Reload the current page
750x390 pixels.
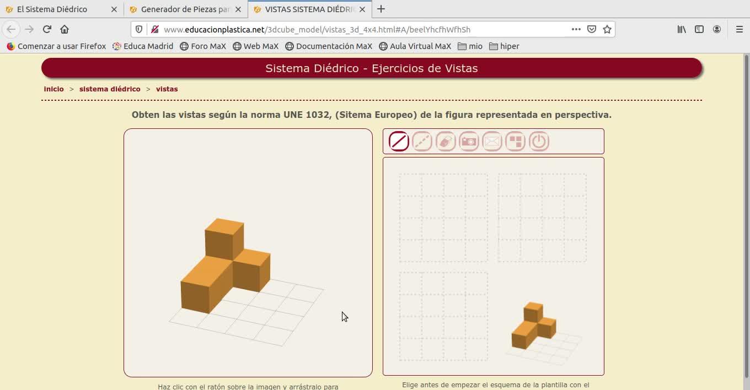[47, 29]
